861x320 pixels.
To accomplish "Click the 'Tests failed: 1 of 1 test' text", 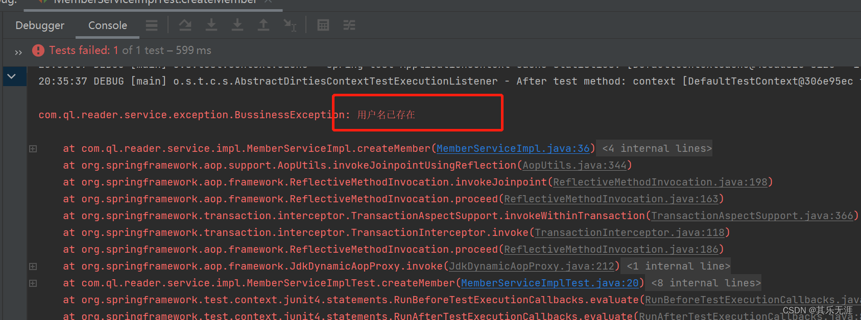I will coord(107,50).
